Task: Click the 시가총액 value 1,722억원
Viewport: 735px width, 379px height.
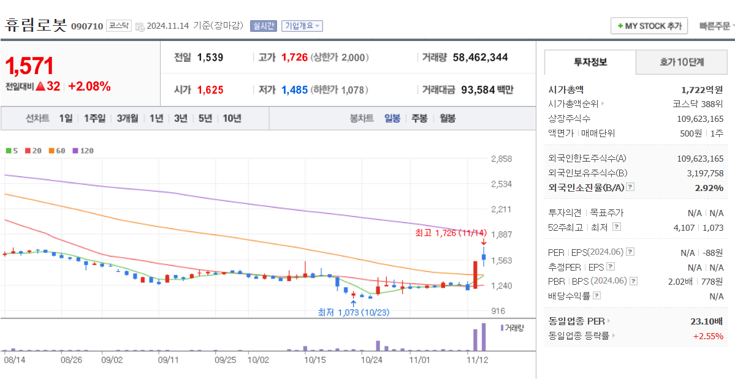Action: click(x=702, y=89)
